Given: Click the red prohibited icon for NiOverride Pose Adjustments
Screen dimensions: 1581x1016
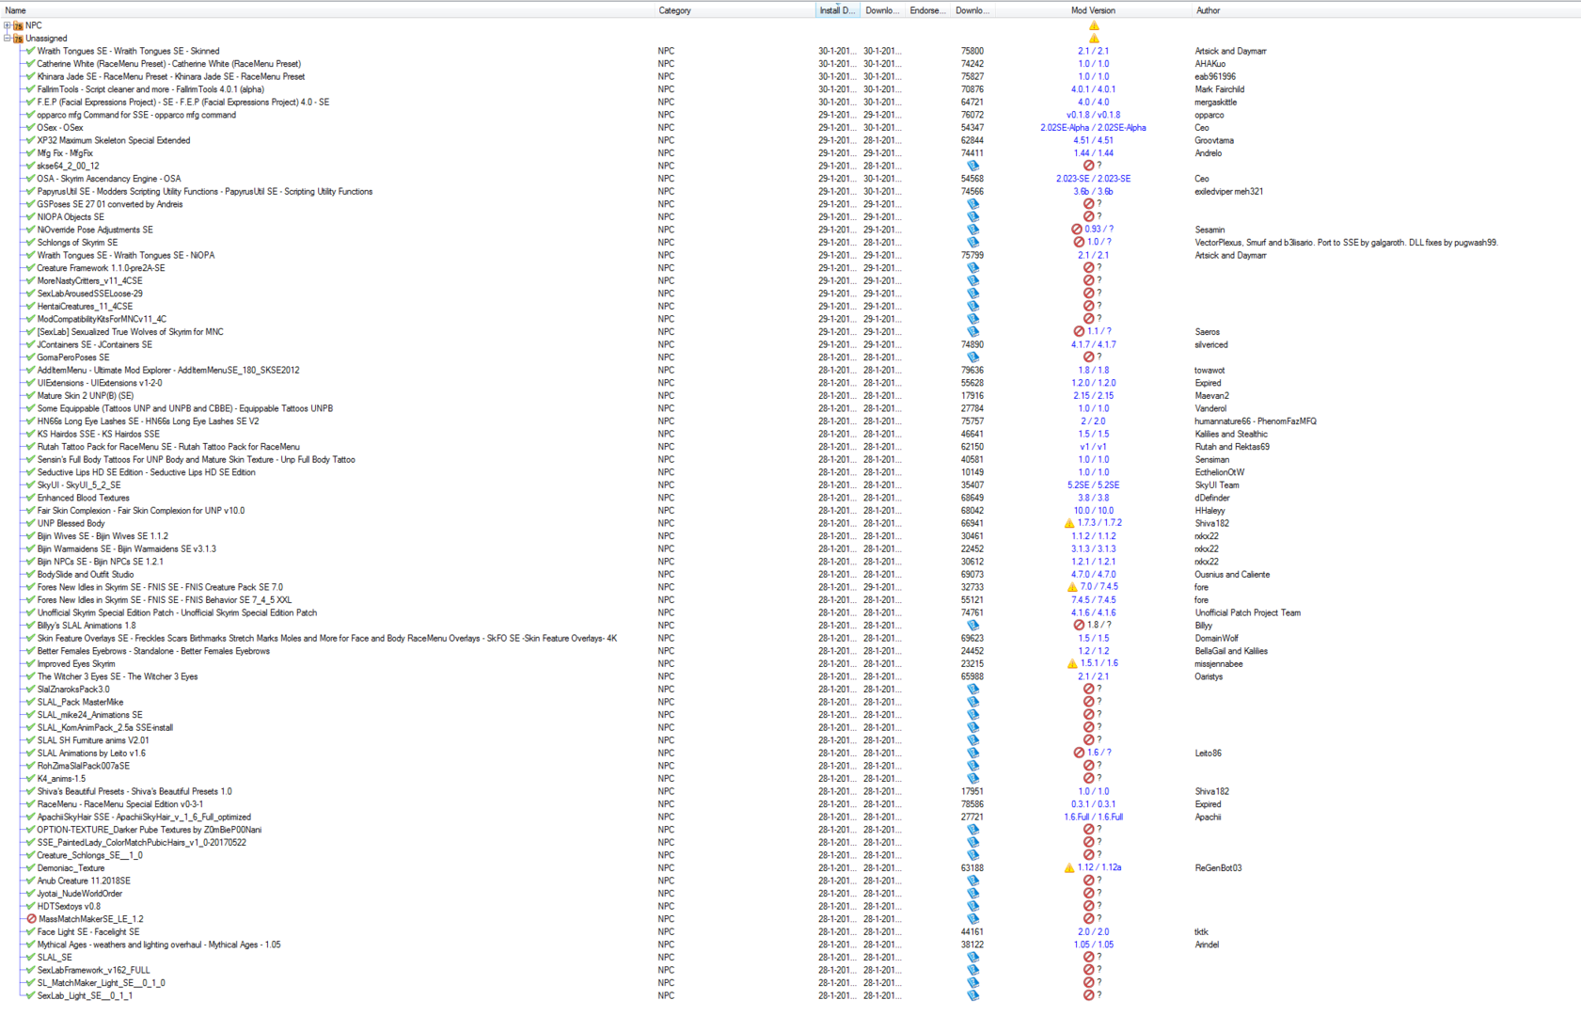Looking at the screenshot, I should [1077, 230].
